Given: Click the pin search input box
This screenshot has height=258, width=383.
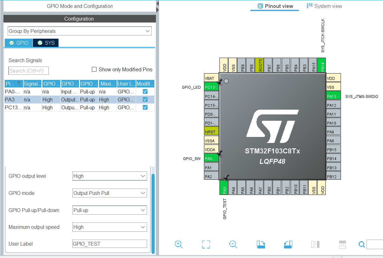Looking at the screenshot, I should coord(375,244).
